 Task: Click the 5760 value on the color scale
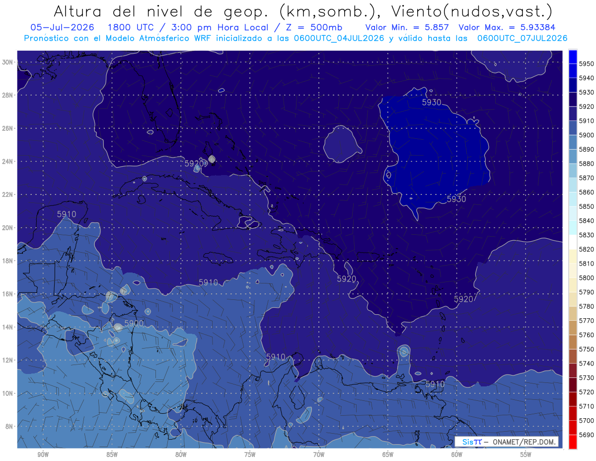click(587, 335)
